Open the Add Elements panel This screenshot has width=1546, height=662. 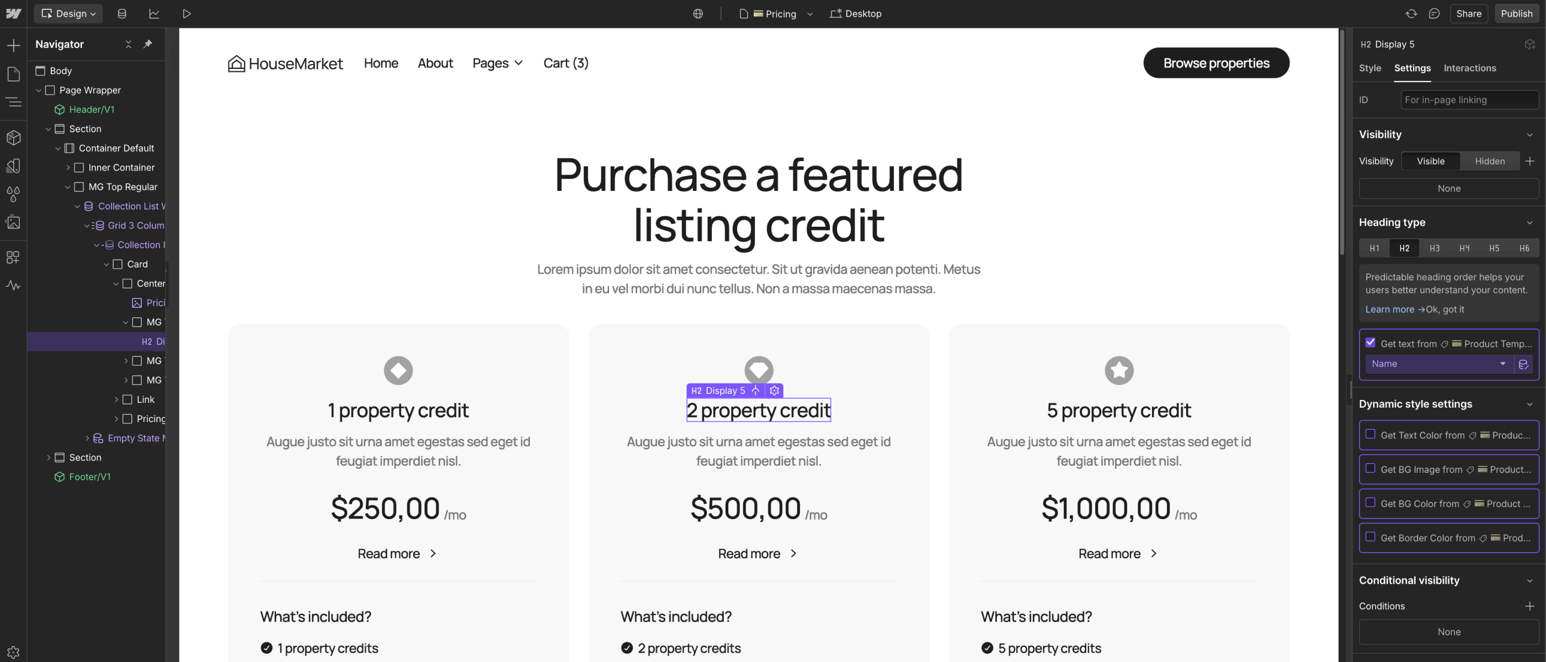(x=14, y=45)
